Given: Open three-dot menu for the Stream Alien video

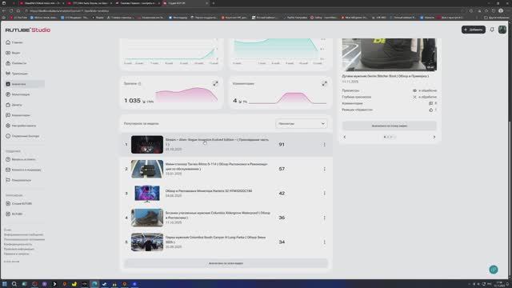Looking at the screenshot, I should [x=324, y=145].
